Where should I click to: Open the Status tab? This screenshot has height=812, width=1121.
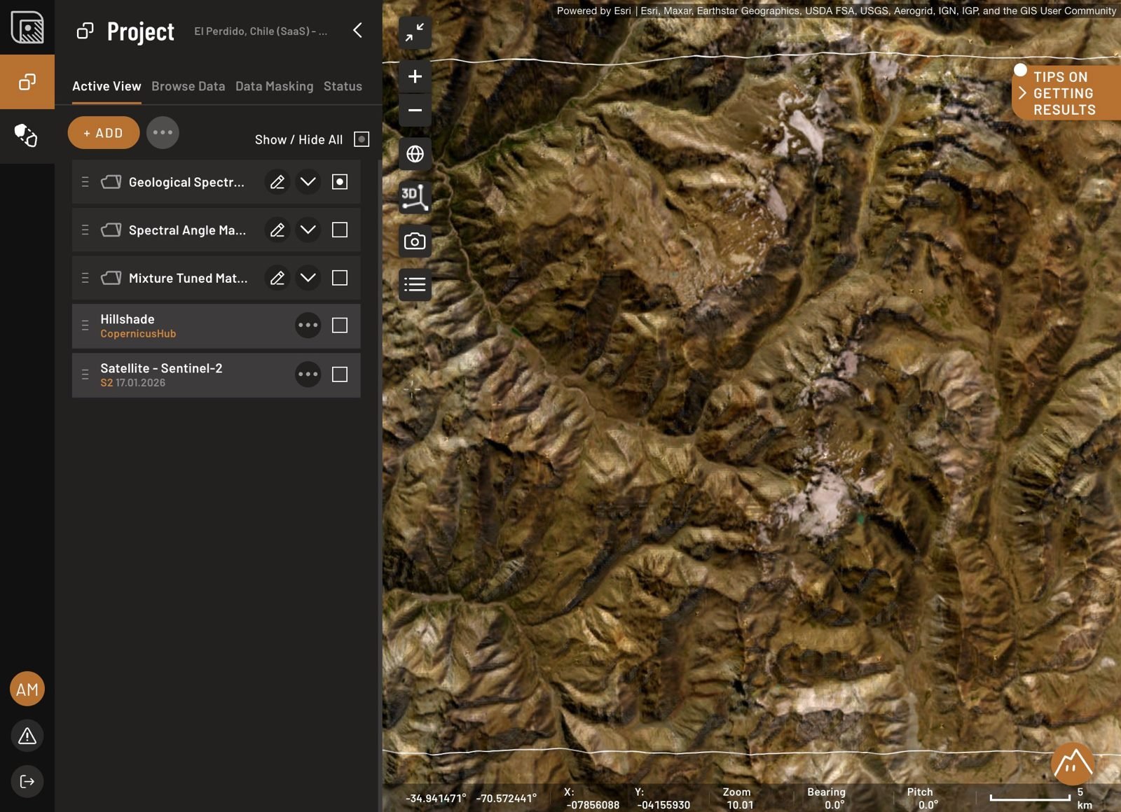[343, 86]
